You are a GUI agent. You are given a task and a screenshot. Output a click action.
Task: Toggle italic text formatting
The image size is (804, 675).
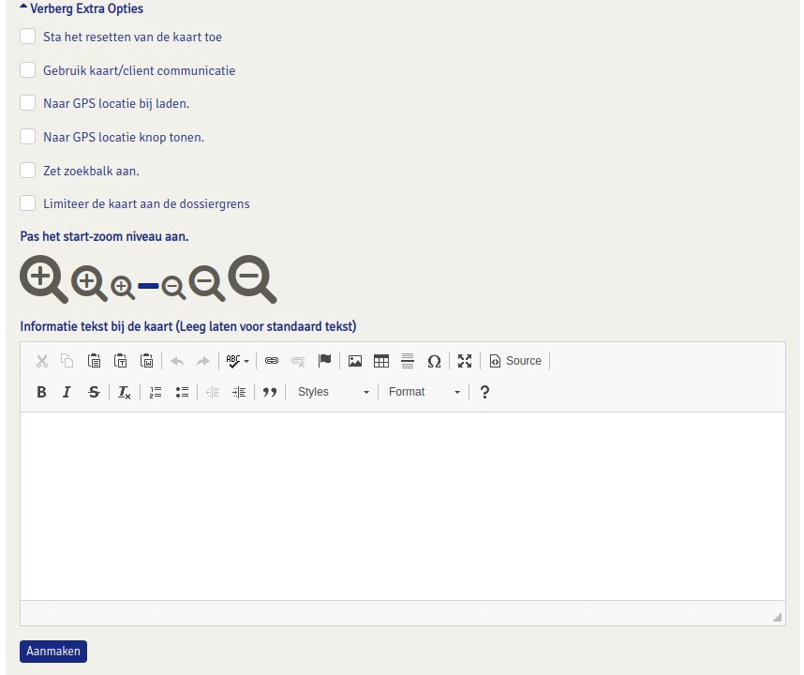[x=67, y=392]
